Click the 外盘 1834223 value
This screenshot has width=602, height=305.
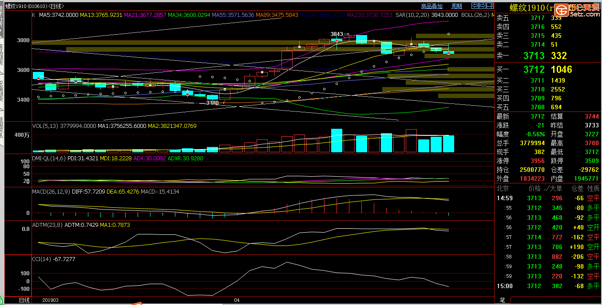coord(532,178)
